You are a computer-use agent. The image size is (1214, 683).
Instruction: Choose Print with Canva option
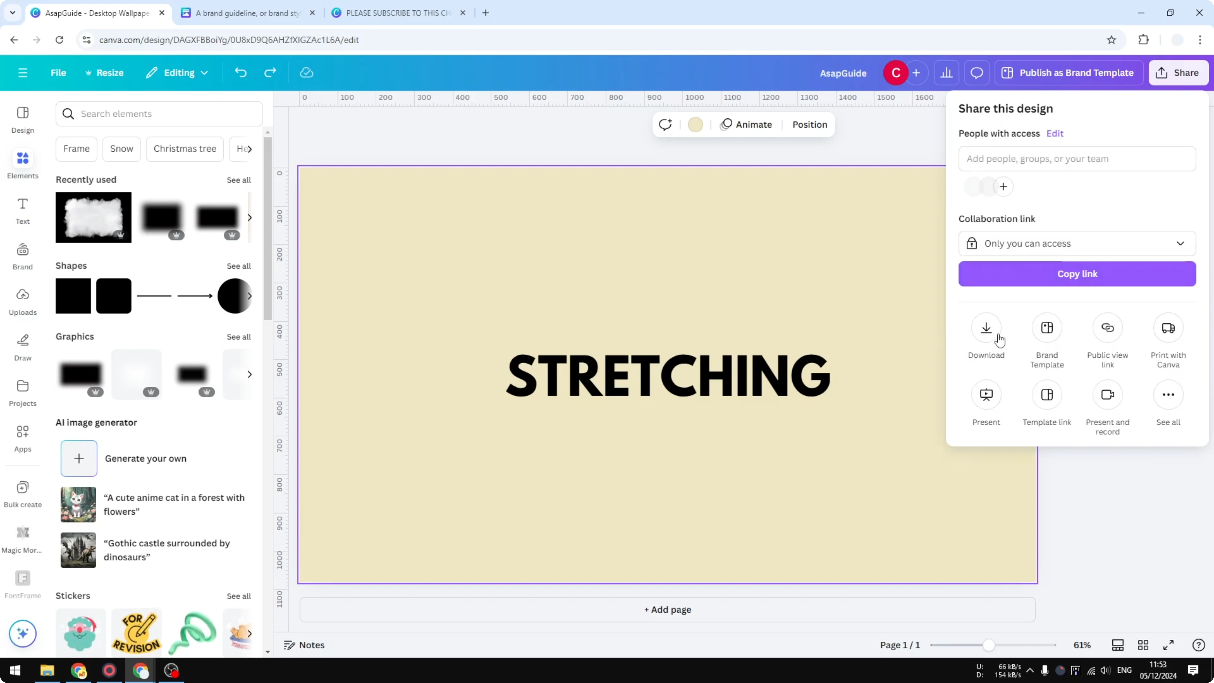(x=1168, y=341)
